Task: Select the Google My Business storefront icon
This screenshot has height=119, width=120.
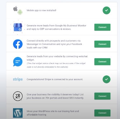Action: point(18,27)
